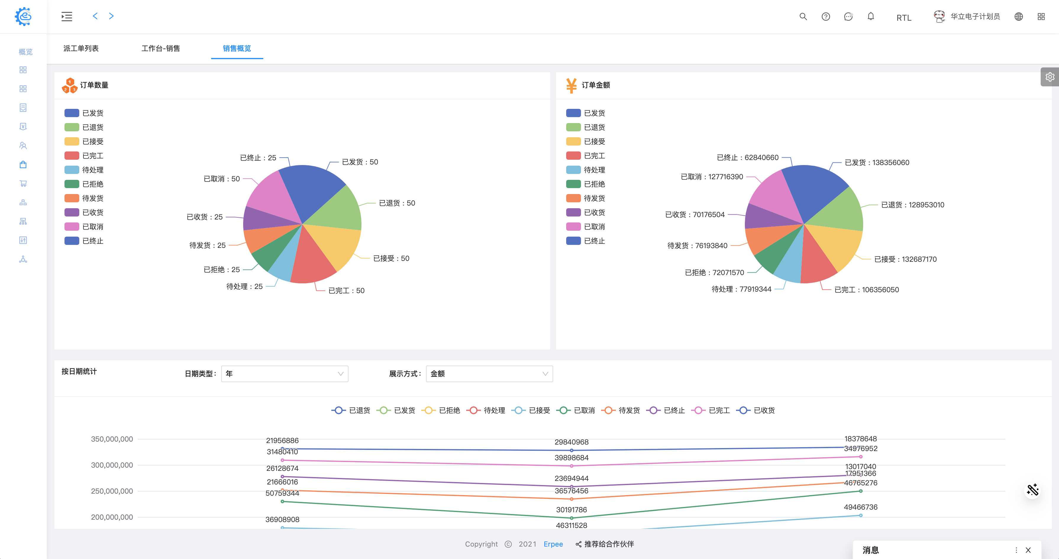Click the Erpee footer link
The height and width of the screenshot is (559, 1059).
coord(553,544)
